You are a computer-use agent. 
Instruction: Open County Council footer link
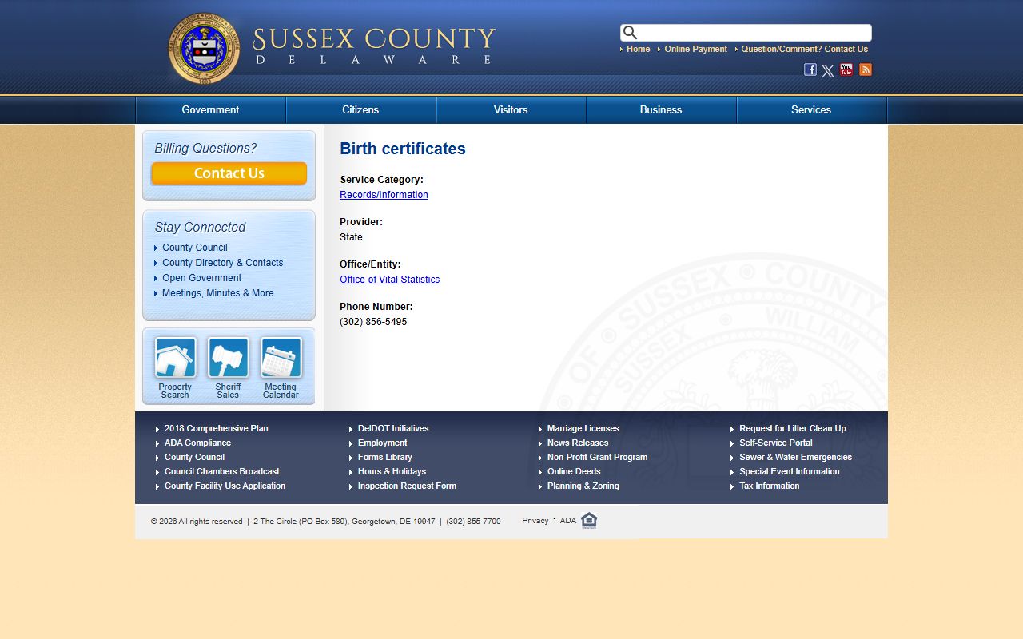coord(194,458)
